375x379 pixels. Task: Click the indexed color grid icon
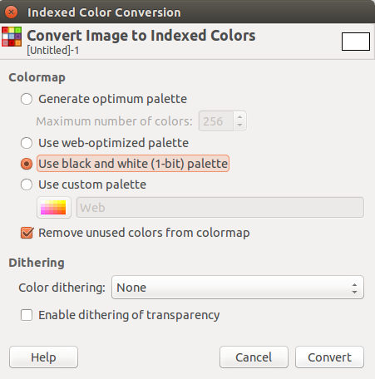12,37
